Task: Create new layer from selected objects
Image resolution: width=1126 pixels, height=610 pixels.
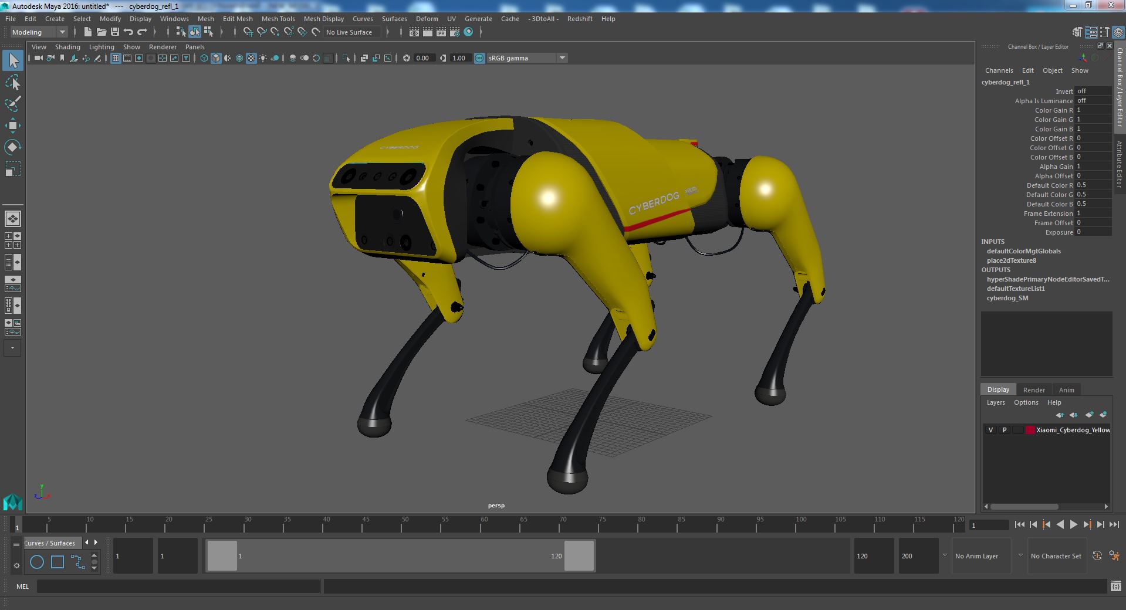Action: [x=1103, y=415]
